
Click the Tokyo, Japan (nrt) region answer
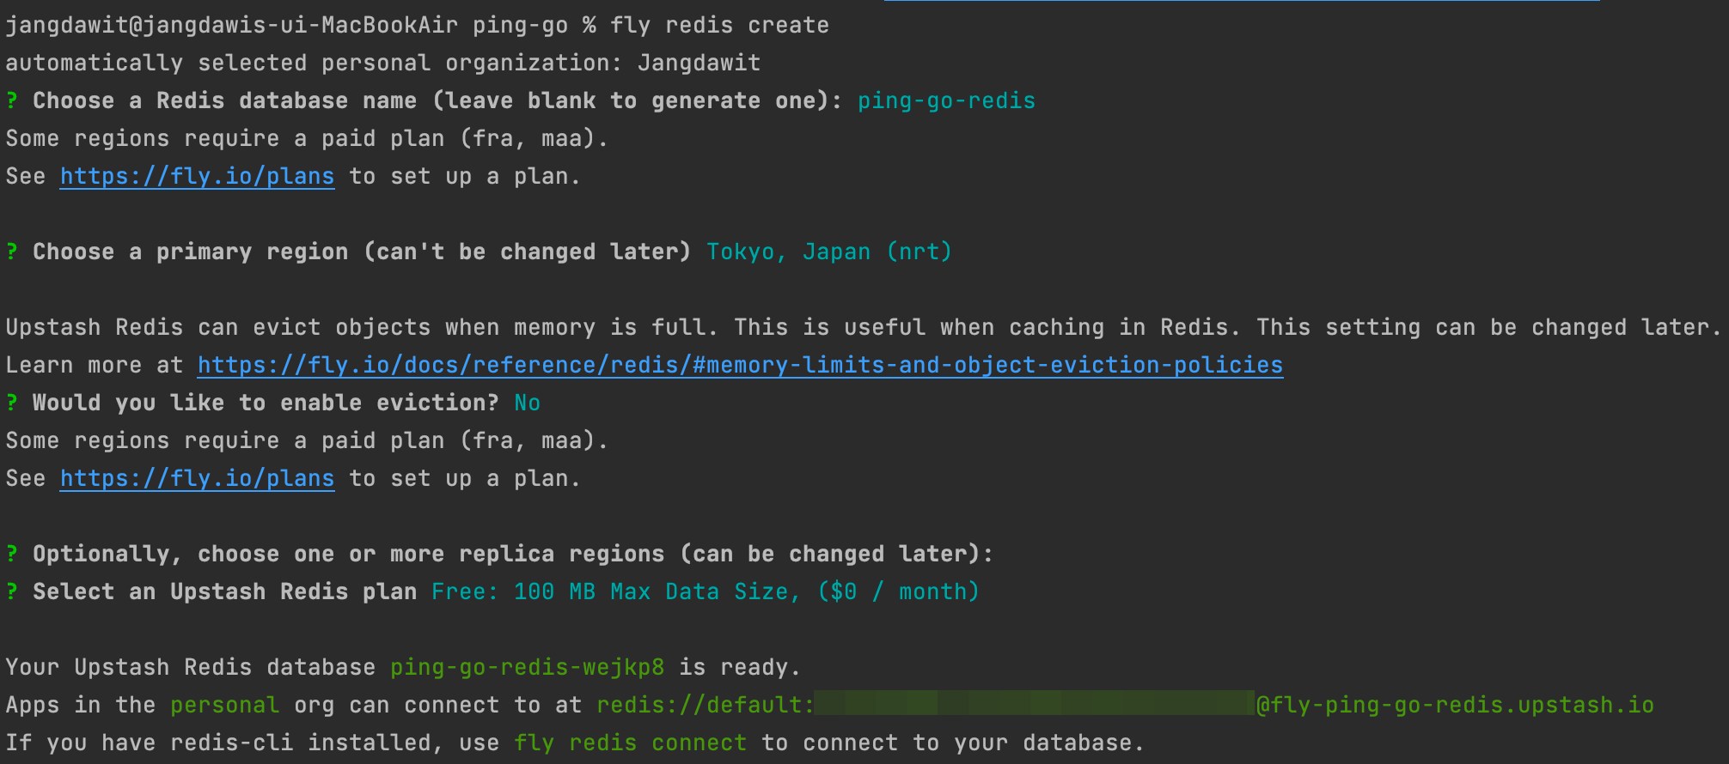click(829, 252)
